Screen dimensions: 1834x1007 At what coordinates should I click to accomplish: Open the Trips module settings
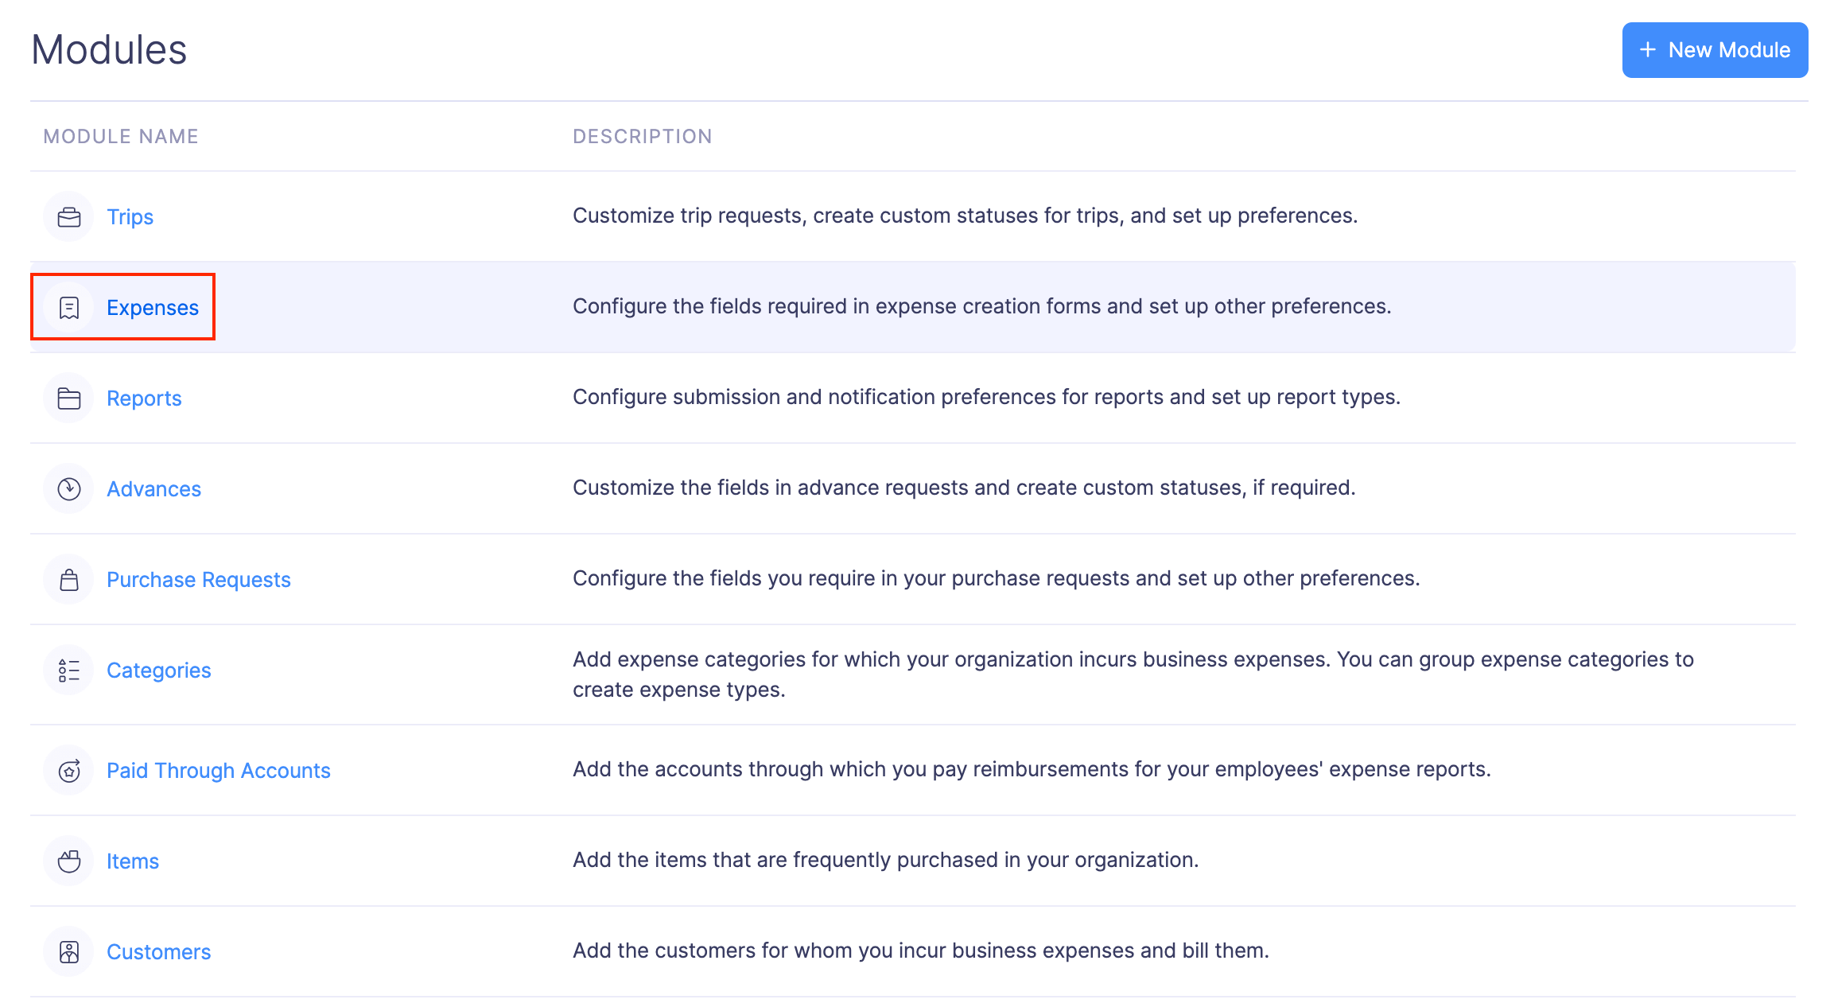point(130,216)
